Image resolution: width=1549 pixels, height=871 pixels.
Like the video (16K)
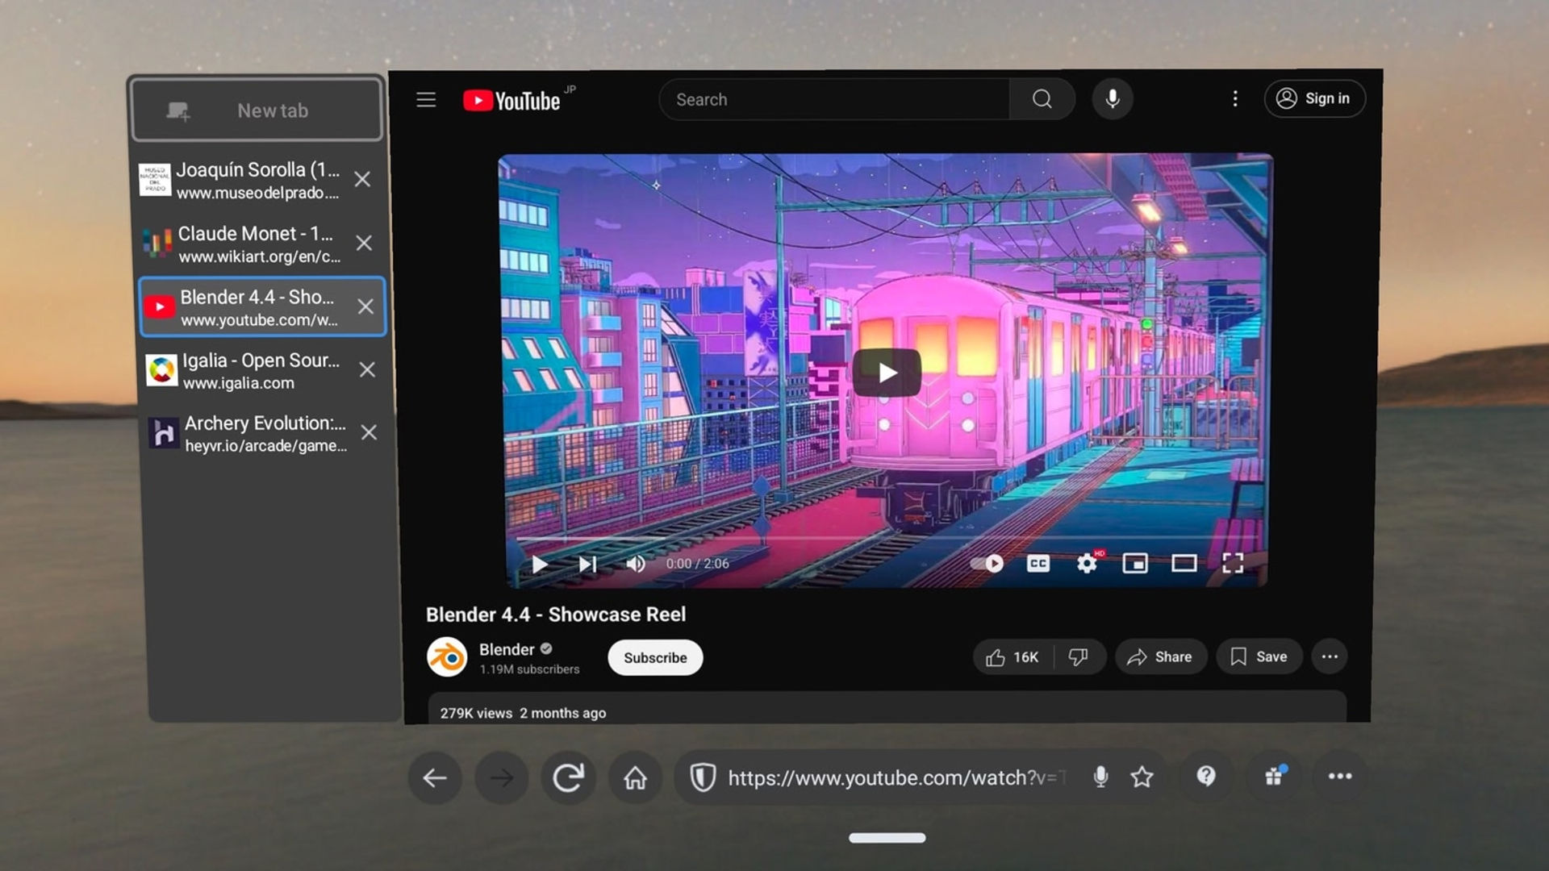click(1012, 657)
